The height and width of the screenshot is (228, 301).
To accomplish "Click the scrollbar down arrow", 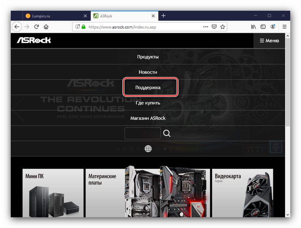I will coord(287,215).
